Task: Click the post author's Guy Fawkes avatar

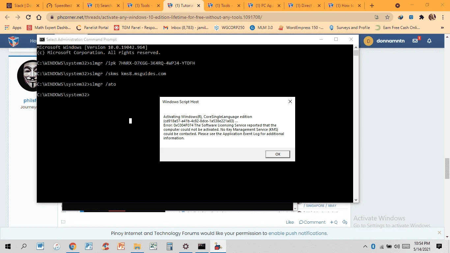Action: point(27,76)
